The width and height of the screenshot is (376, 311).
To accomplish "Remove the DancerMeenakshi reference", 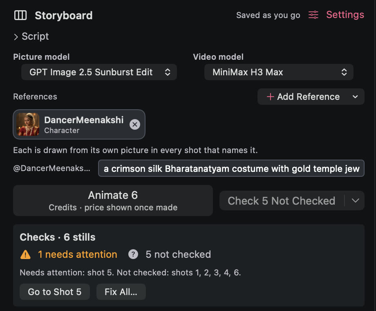I will (135, 124).
